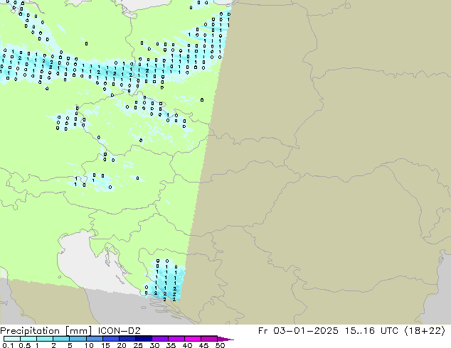Select the 45–50 mm legend color swatch
The image size is (451, 348).
(209, 339)
